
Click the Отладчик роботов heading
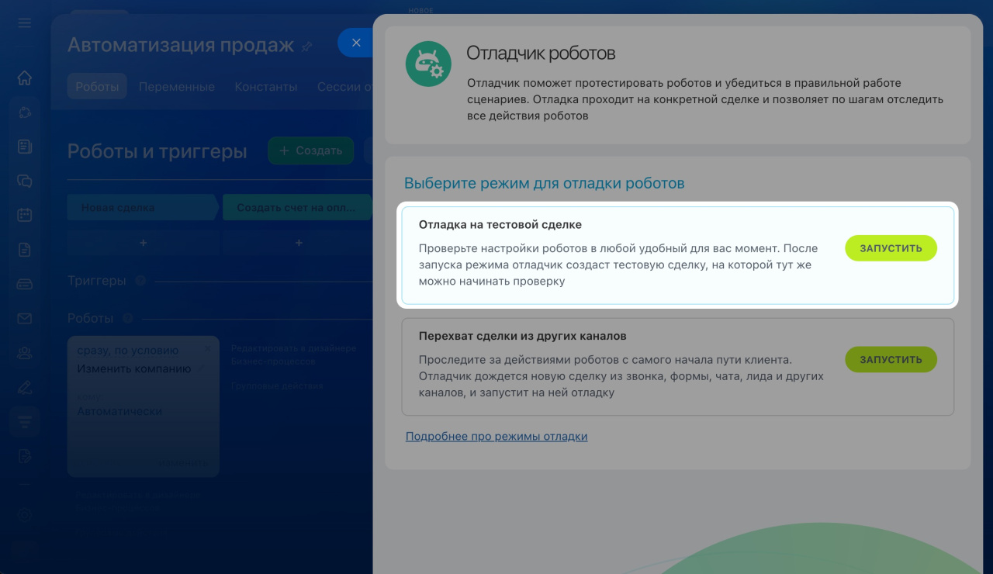pyautogui.click(x=541, y=54)
